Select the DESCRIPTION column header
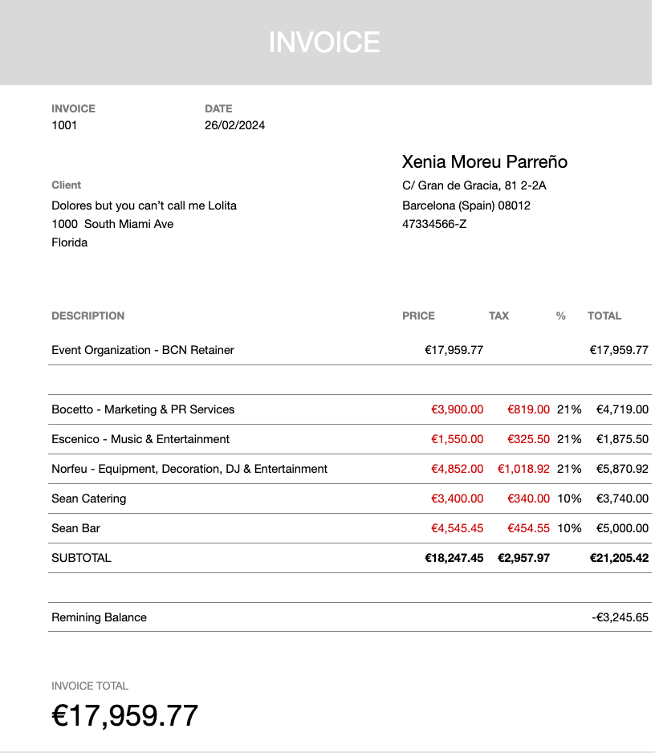 (x=87, y=316)
